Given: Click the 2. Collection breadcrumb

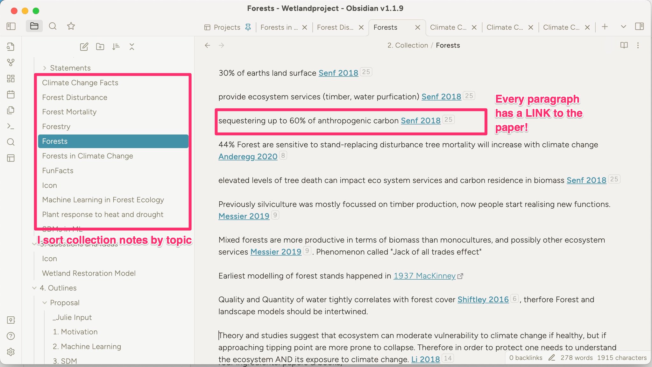Looking at the screenshot, I should [x=407, y=45].
